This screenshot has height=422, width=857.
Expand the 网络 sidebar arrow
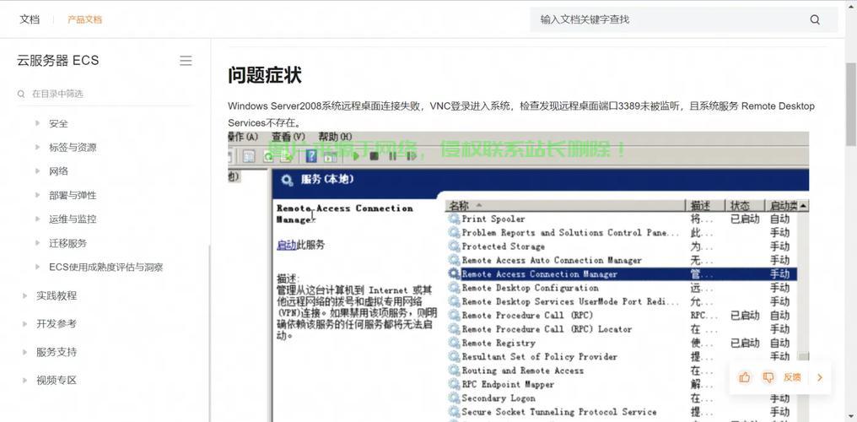(38, 171)
